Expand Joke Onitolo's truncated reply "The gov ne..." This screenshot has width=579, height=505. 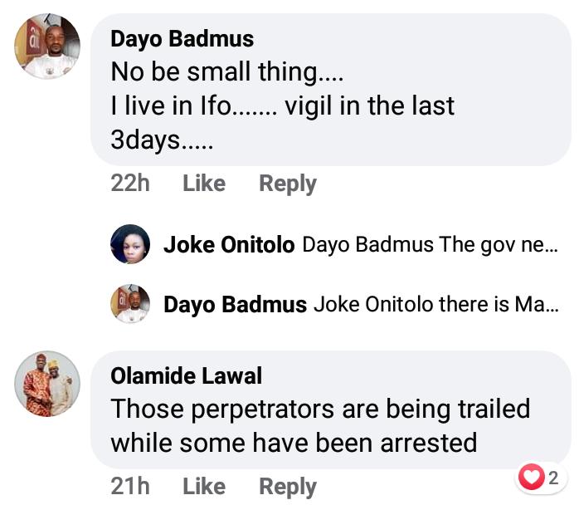(430, 245)
